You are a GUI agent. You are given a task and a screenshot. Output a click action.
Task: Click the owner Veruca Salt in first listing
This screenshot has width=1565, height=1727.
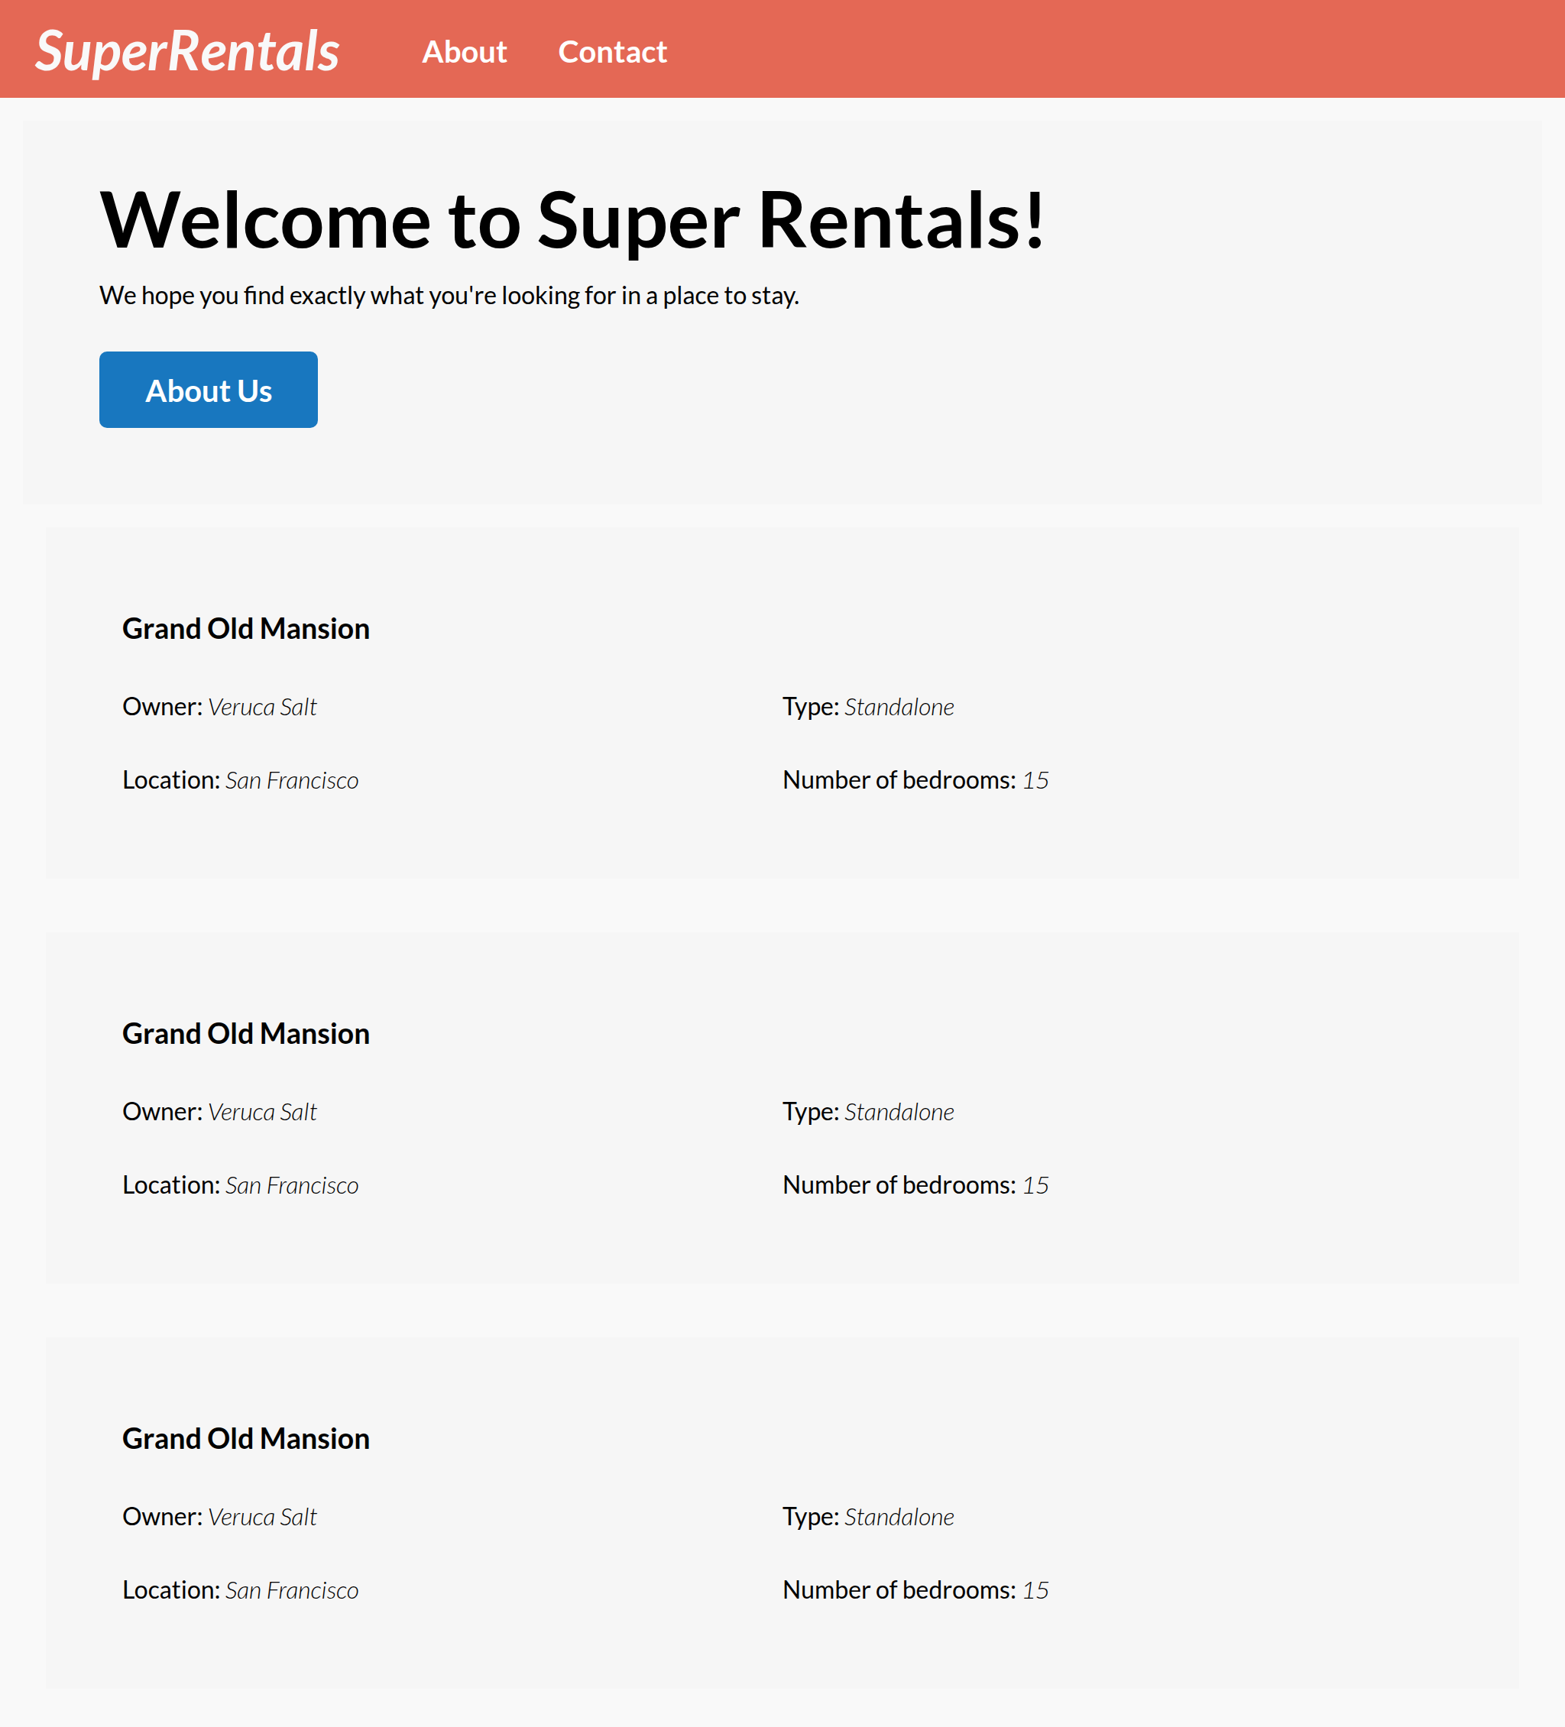pyautogui.click(x=262, y=708)
